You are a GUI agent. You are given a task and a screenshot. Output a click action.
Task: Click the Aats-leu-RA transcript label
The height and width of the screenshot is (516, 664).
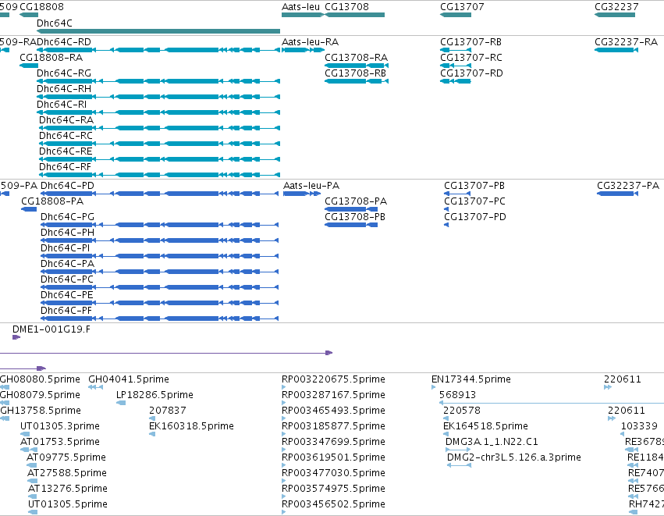pos(311,42)
